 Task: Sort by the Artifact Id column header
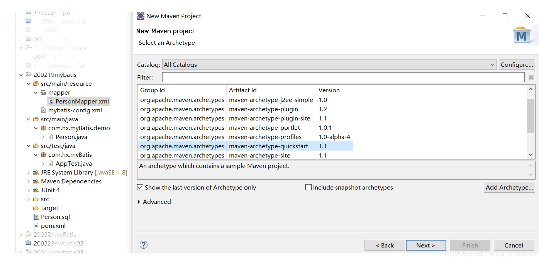(271, 90)
